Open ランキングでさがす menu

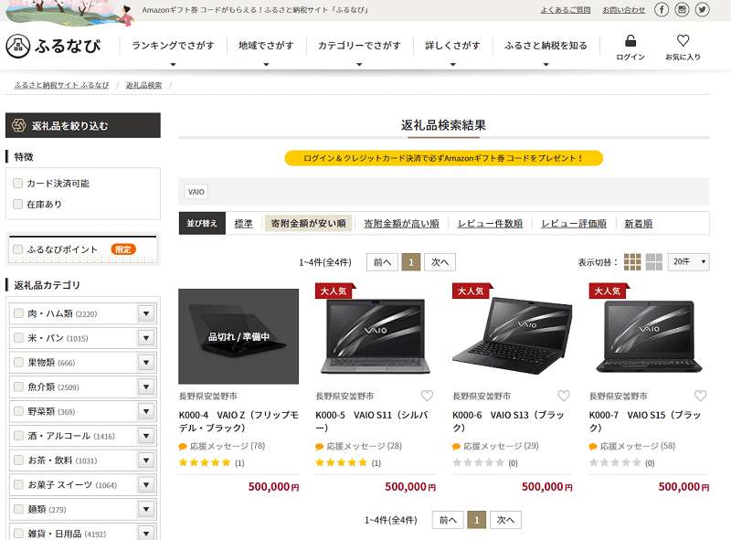[x=173, y=46]
